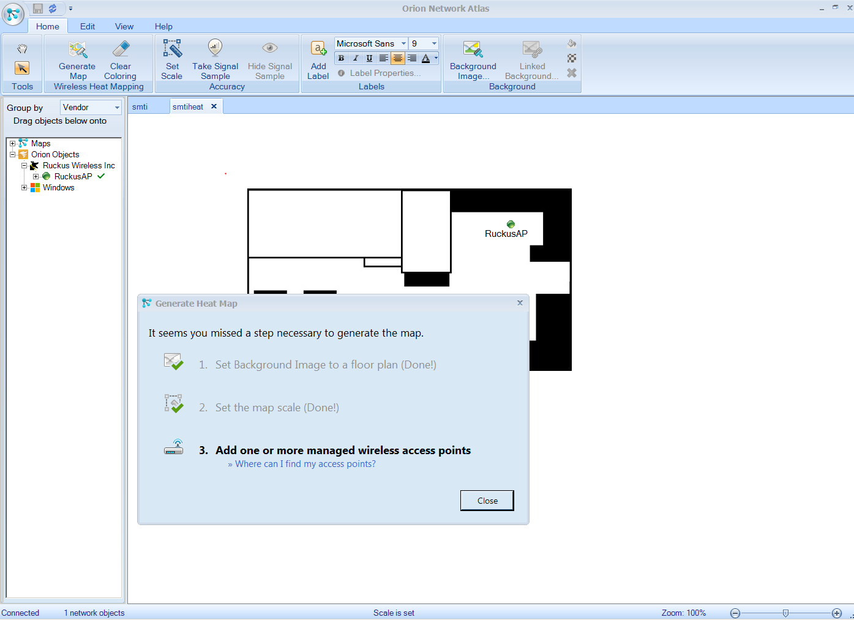Click the zoom out minus button
This screenshot has height=620, width=854.
735,613
